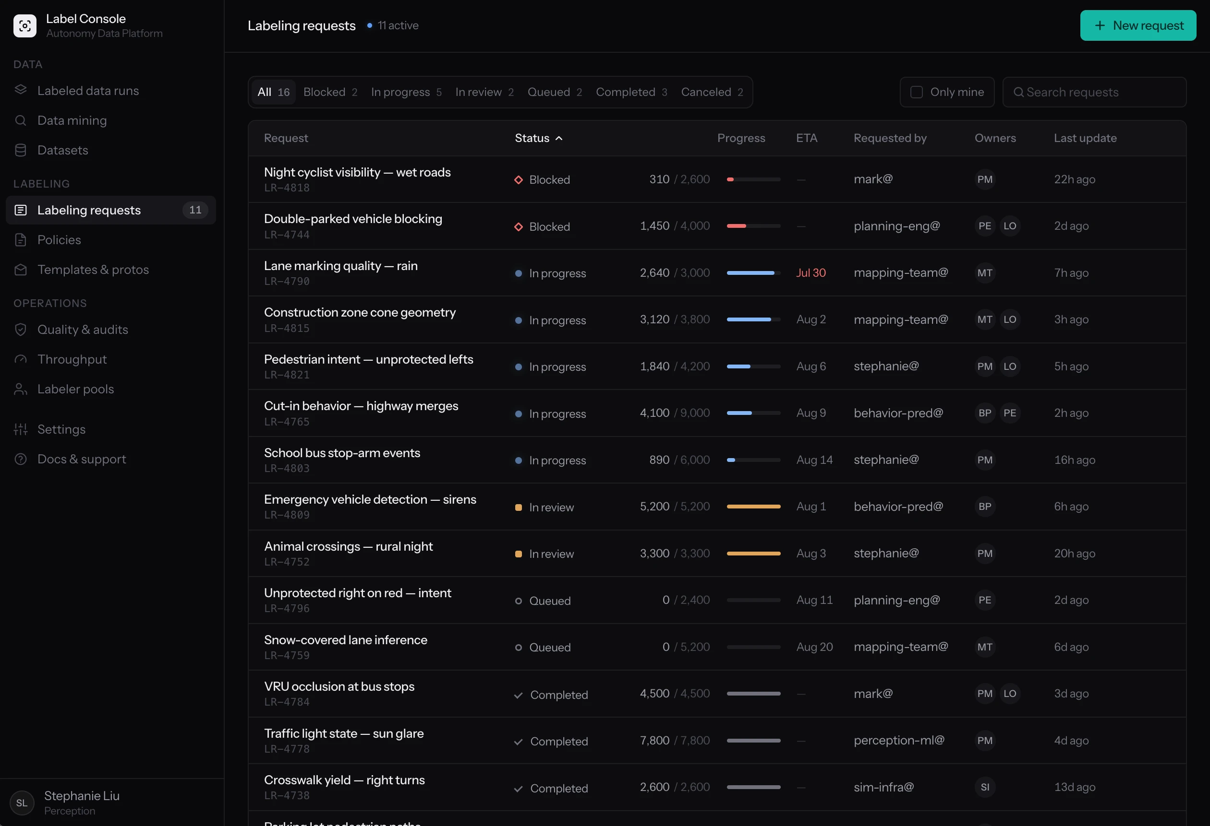Focus the Search requests input field
This screenshot has width=1210, height=826.
coord(1094,92)
